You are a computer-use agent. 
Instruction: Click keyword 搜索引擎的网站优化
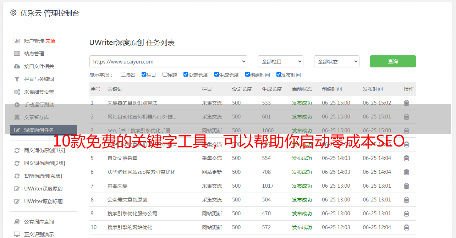click(130, 227)
